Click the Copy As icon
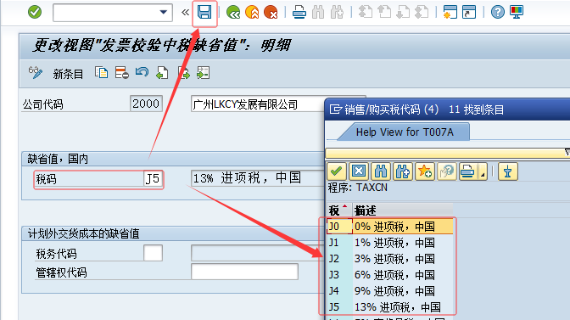This screenshot has width=570, height=320. 102,73
